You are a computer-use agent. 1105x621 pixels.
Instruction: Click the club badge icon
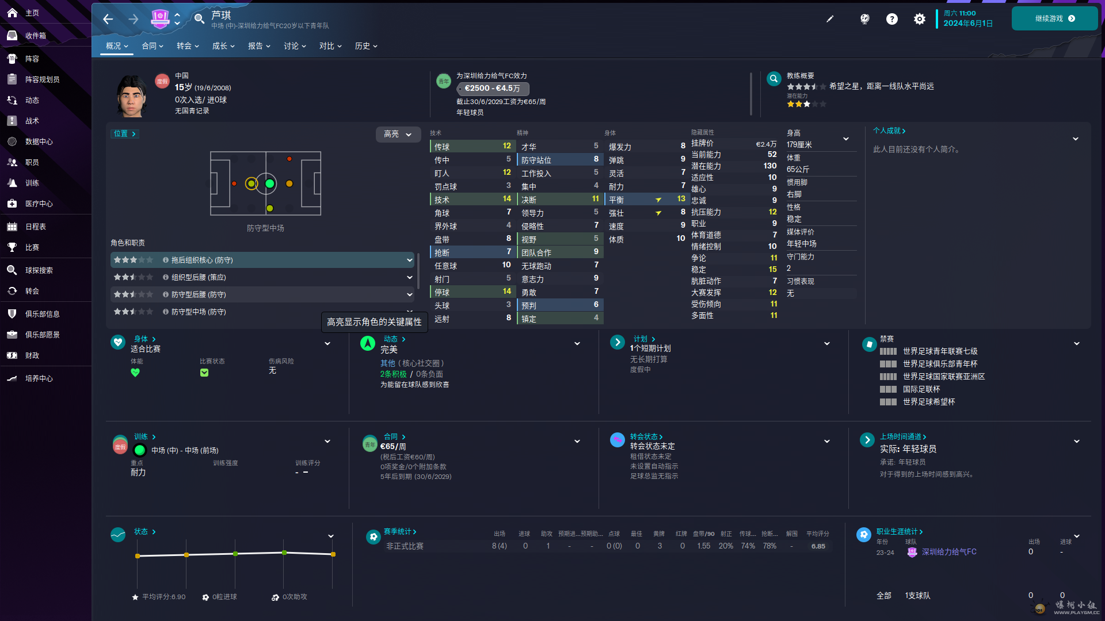159,19
